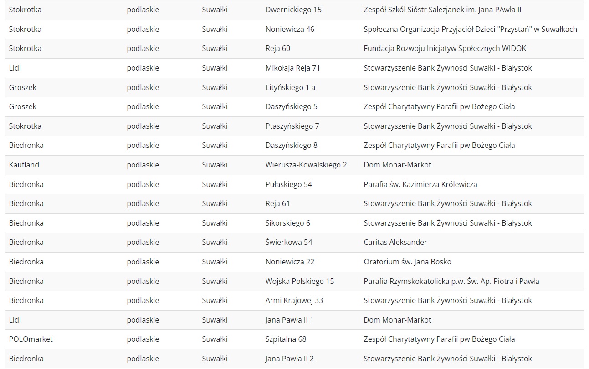Click Lidl in the Jana Pawła II 1 row
Viewport: 589px width, 369px height.
coord(15,320)
